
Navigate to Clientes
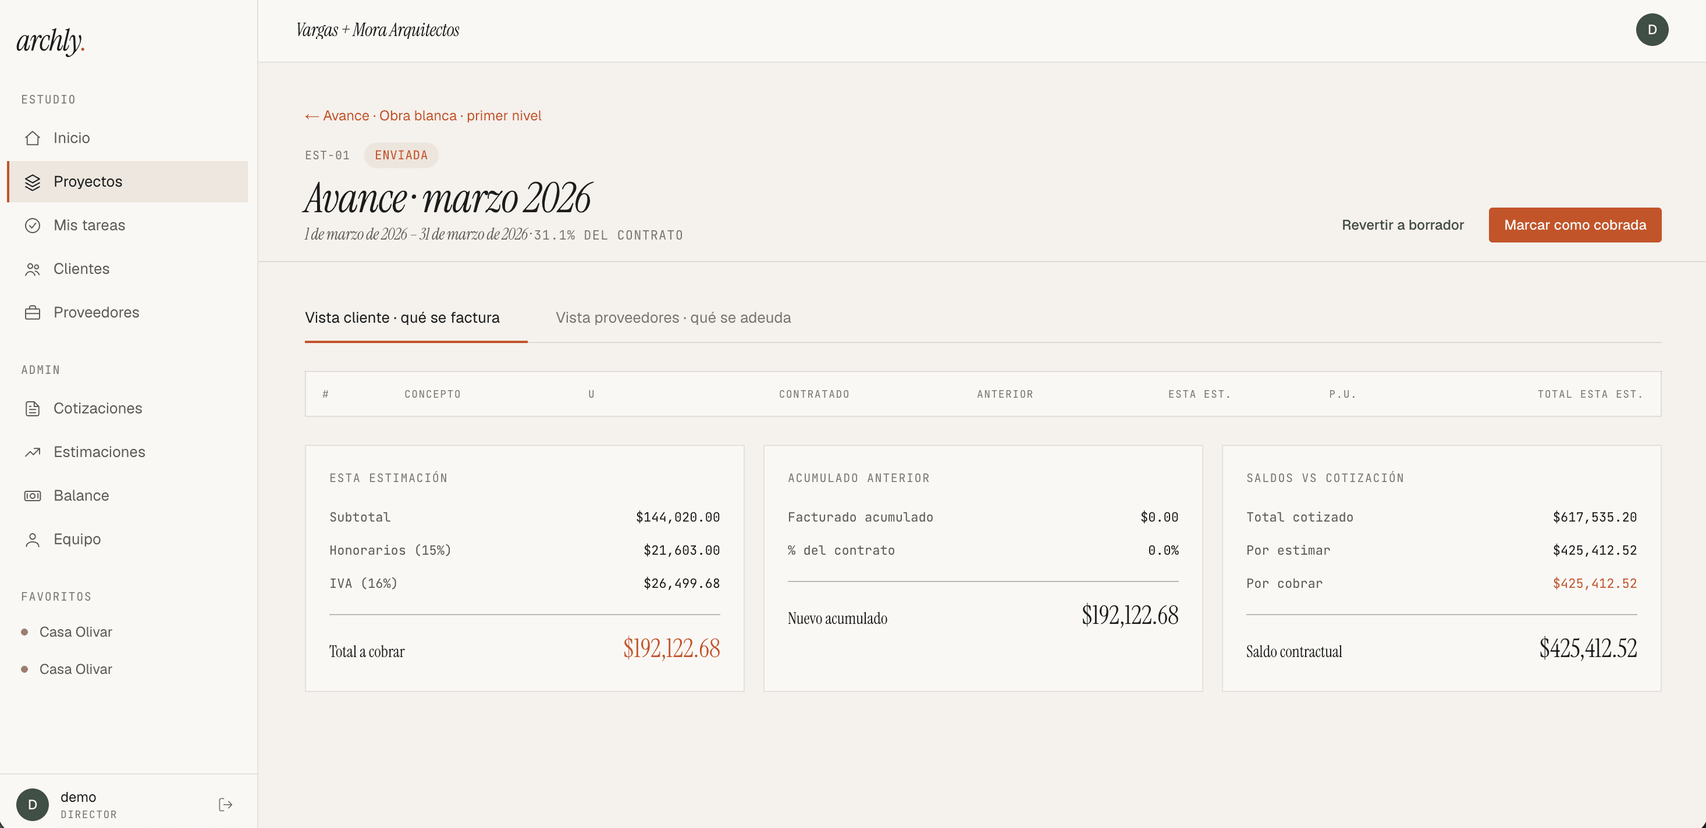tap(127, 269)
